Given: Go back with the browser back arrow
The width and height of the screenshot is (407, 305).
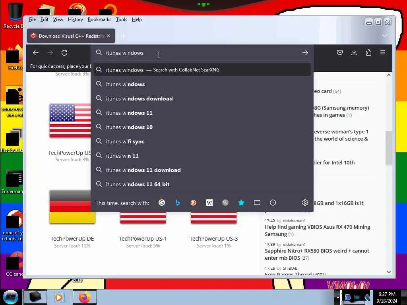Looking at the screenshot, I should coord(36,53).
